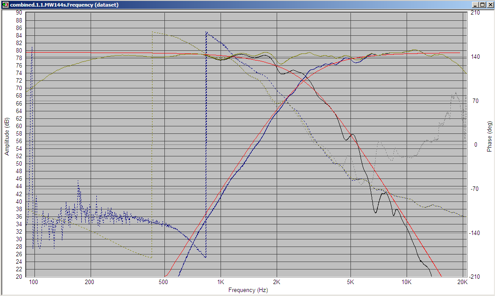Viewport: 495px width, 296px height.
Task: Click the Phase (deg) axis label
Action: pos(489,137)
